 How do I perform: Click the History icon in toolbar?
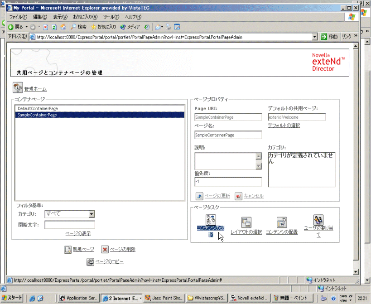pos(147,27)
